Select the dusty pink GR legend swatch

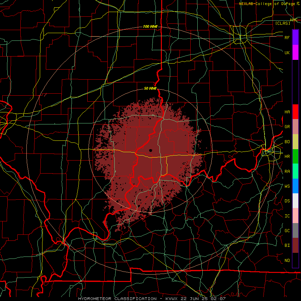[295, 127]
